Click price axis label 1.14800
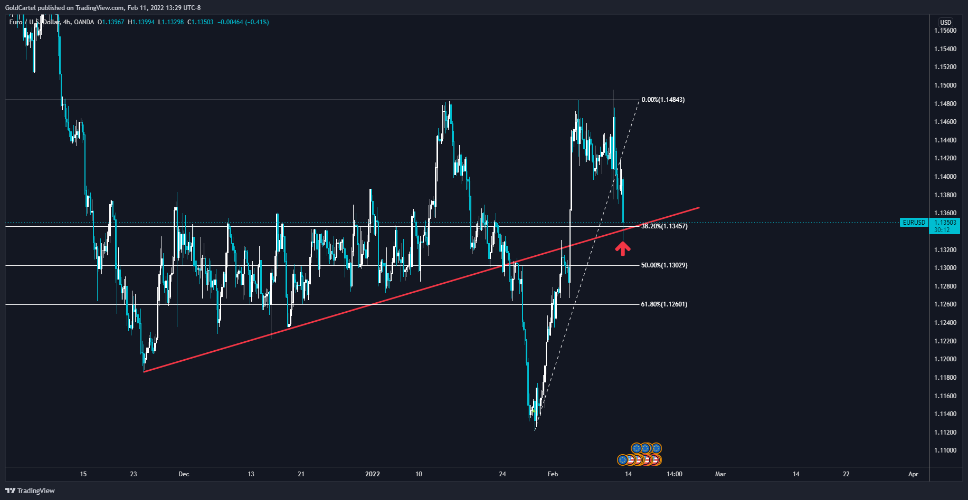This screenshot has width=968, height=500. 945,104
